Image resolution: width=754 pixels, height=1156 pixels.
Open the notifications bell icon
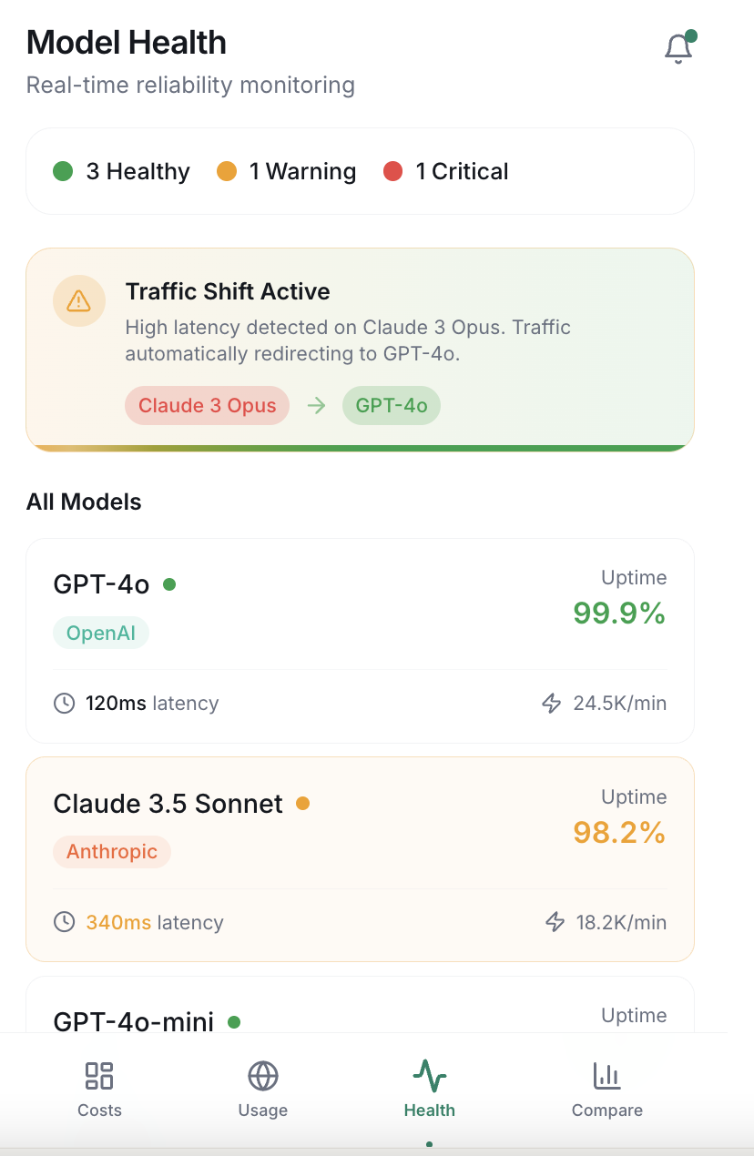678,49
